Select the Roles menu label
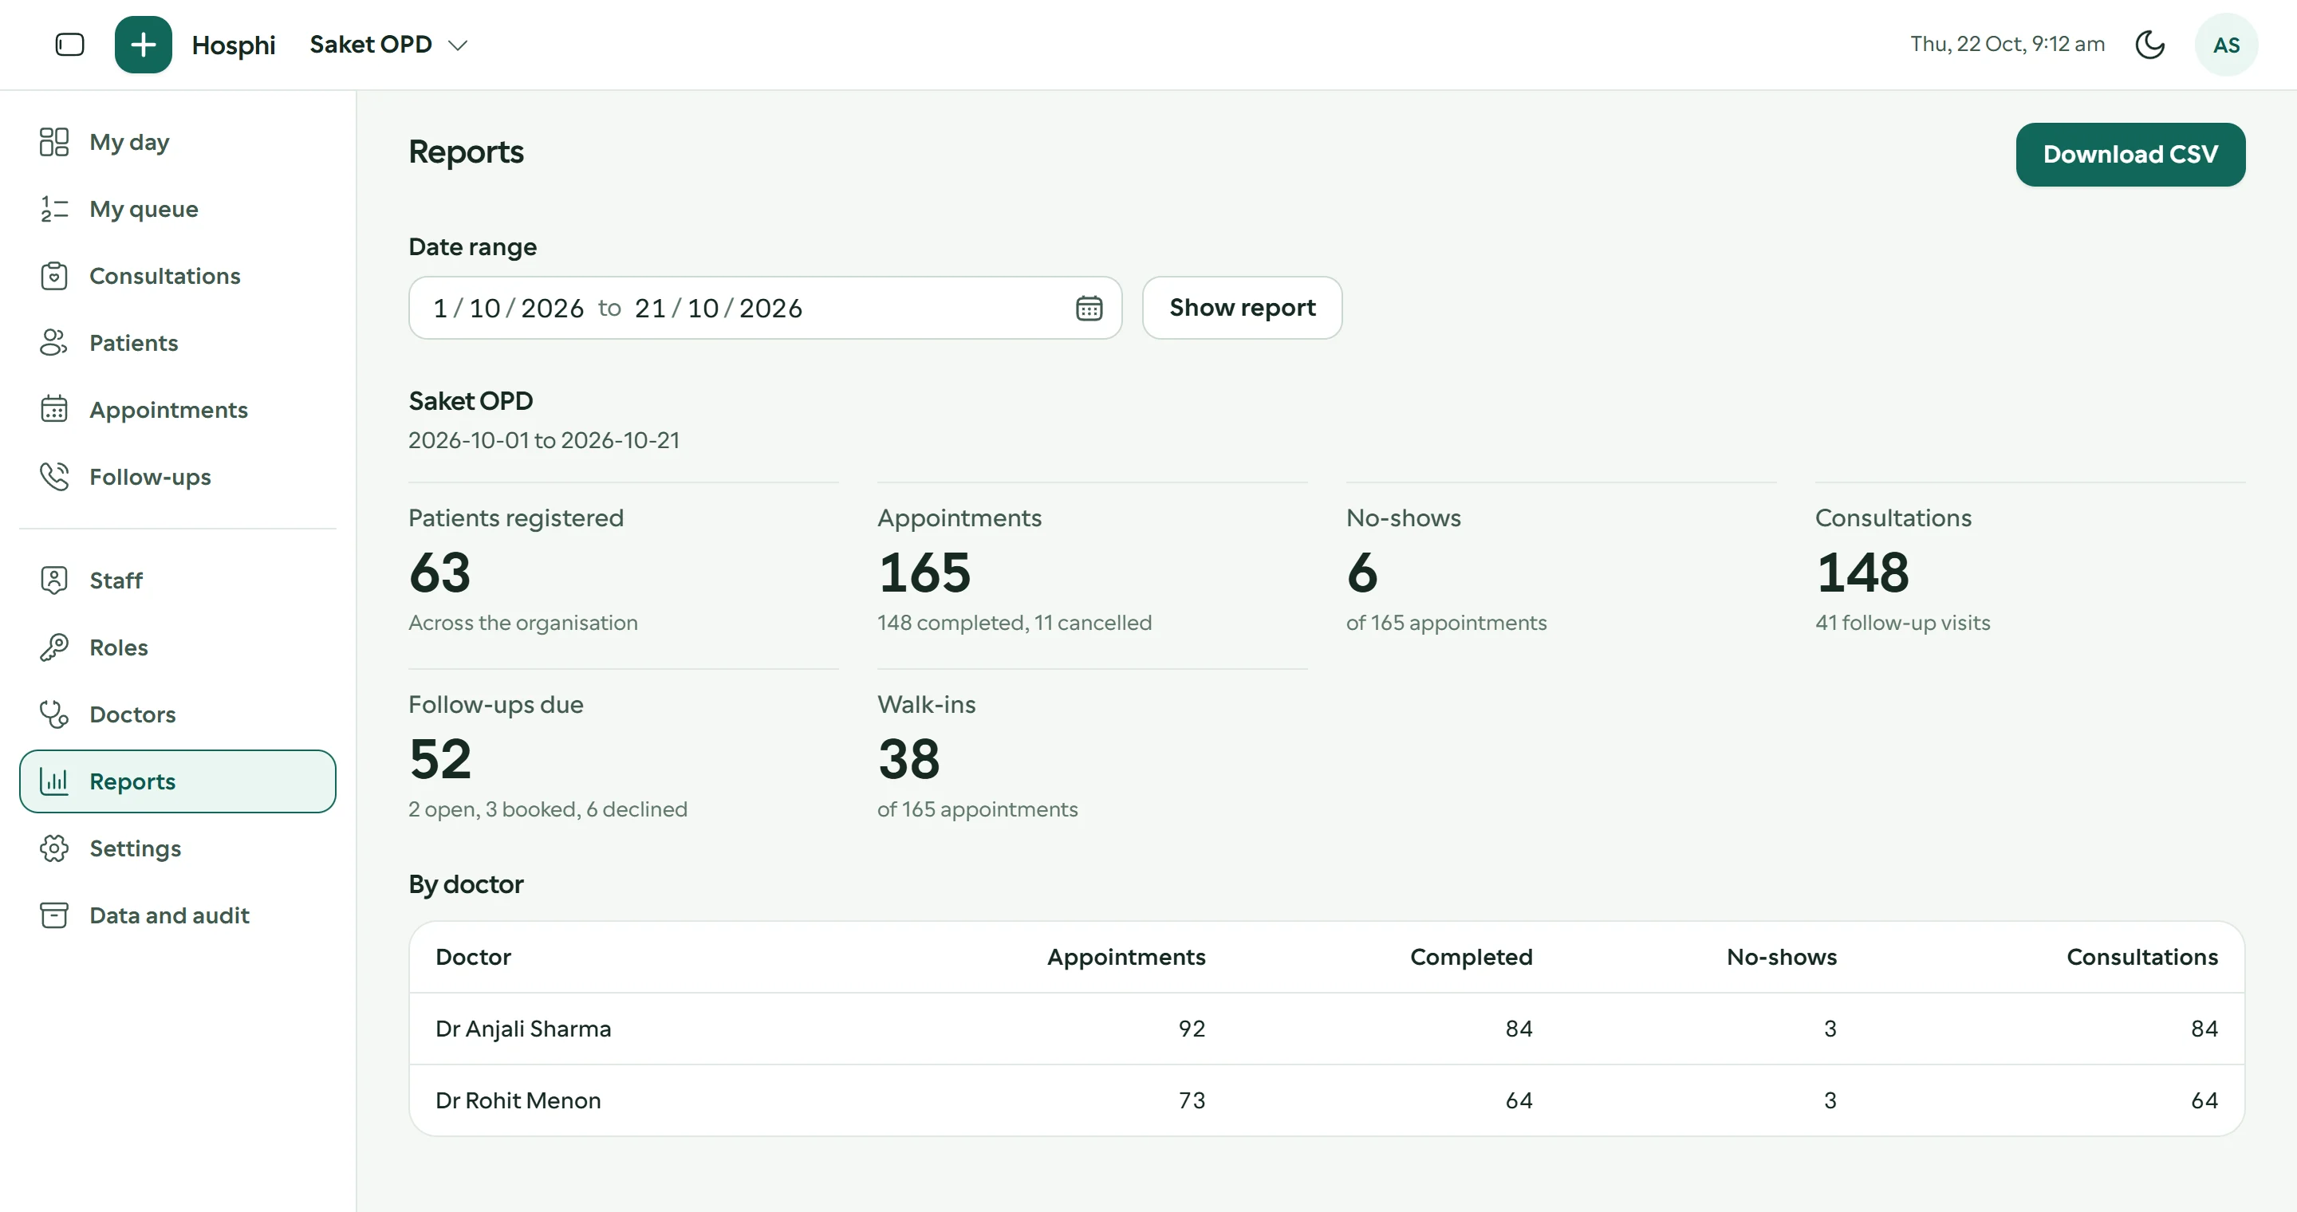This screenshot has height=1212, width=2297. (119, 647)
